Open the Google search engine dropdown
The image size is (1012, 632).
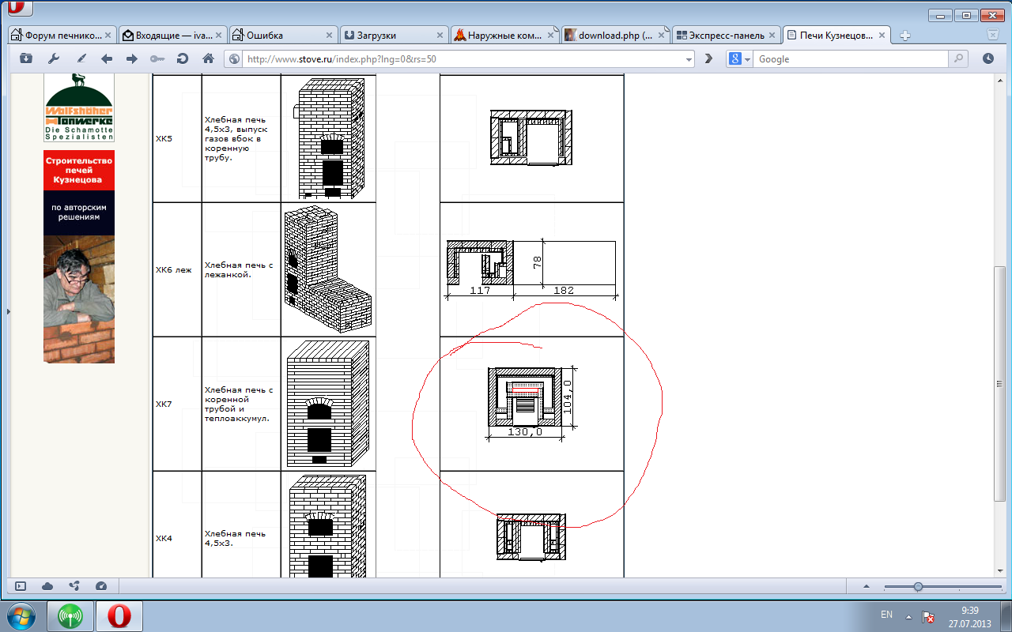(x=739, y=59)
